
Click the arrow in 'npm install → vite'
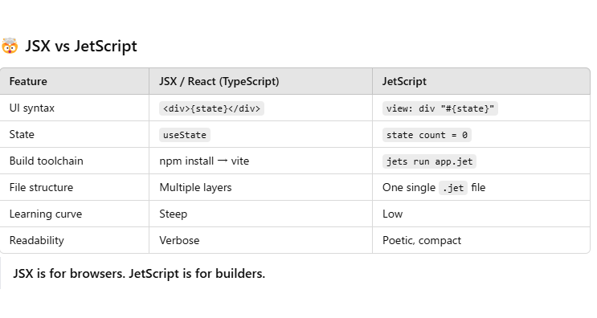pyautogui.click(x=223, y=161)
